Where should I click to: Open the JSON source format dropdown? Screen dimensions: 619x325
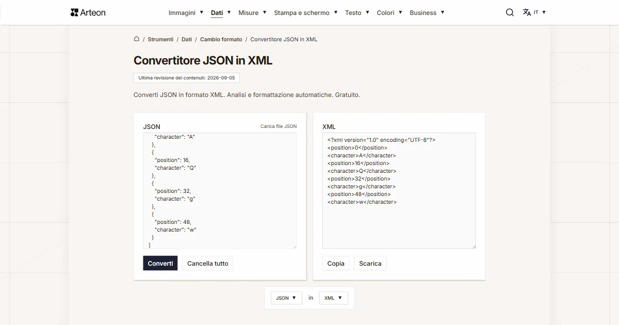pos(286,298)
